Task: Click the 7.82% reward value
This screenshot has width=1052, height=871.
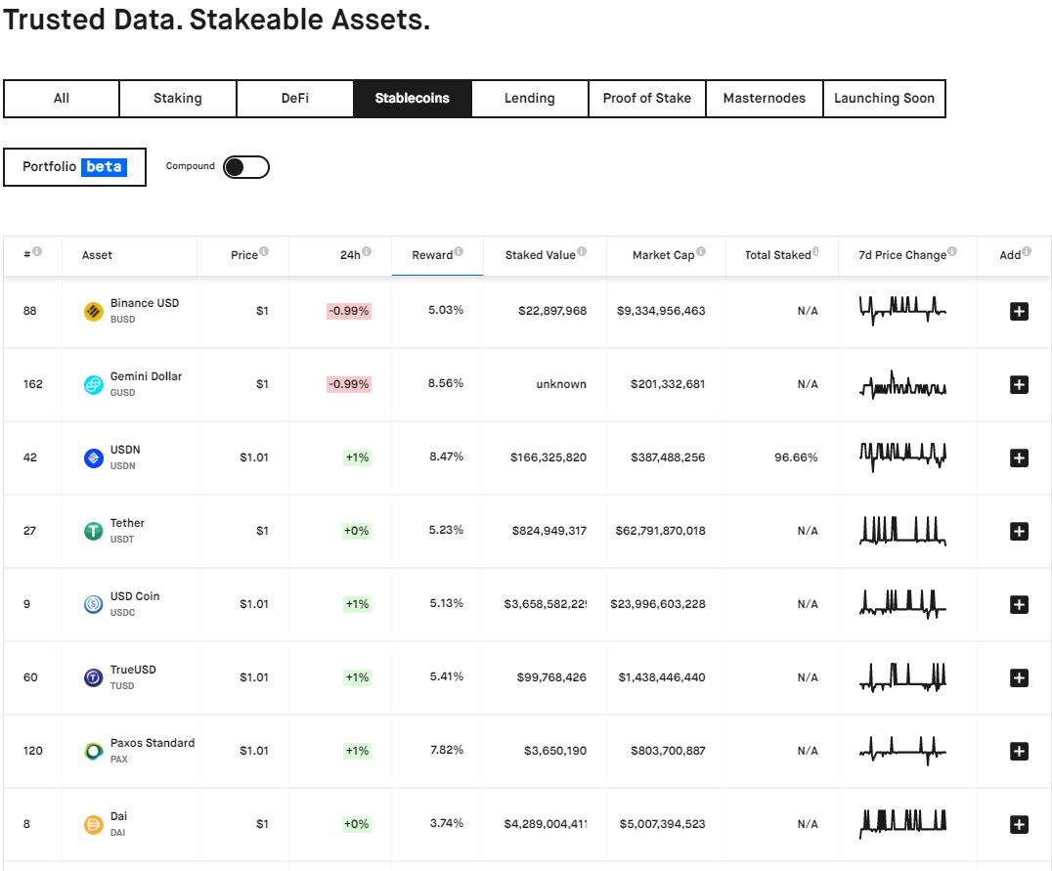Action: coord(446,750)
